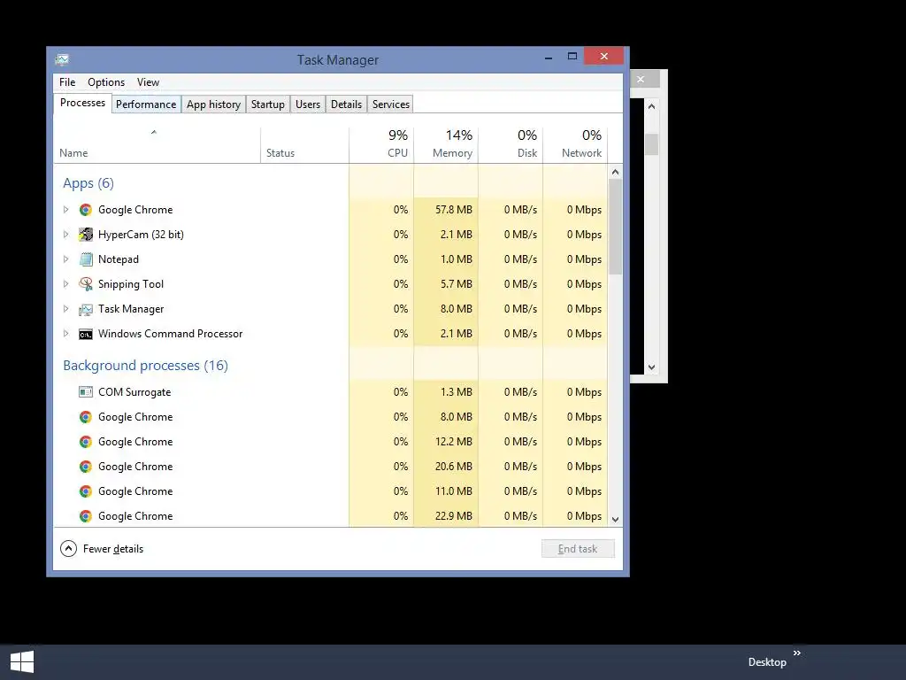Expand the Notepad entry
Screen dimensions: 906x680
65,259
